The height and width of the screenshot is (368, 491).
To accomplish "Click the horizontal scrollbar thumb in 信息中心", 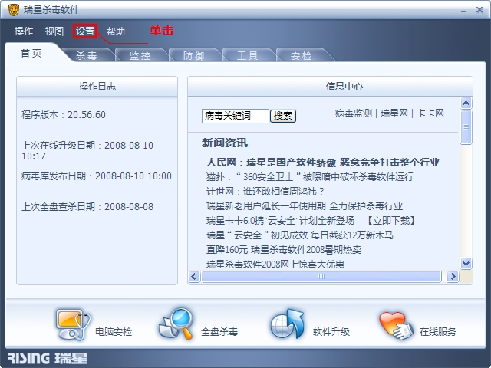I will [x=321, y=276].
